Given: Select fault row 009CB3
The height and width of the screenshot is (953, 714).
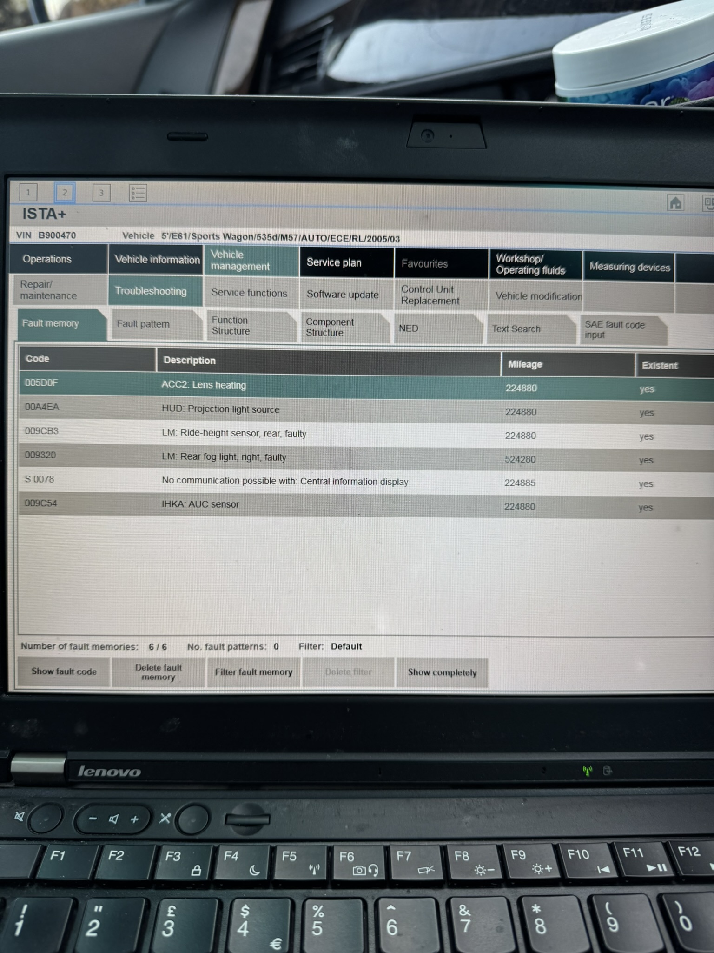Looking at the screenshot, I should click(x=366, y=434).
